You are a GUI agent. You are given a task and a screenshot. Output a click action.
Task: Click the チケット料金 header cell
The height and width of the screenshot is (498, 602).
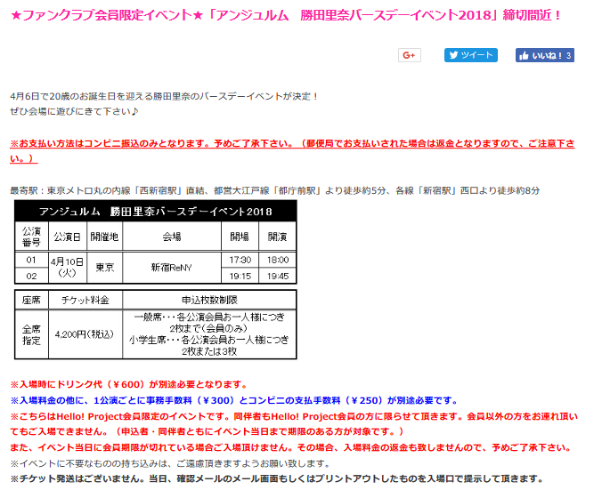(x=85, y=300)
